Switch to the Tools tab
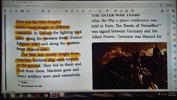The height and width of the screenshot is (100, 177). click(x=15, y=6)
